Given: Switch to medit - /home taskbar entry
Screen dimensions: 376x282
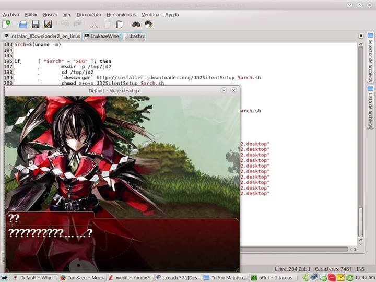Looking at the screenshot, I should [131, 278].
